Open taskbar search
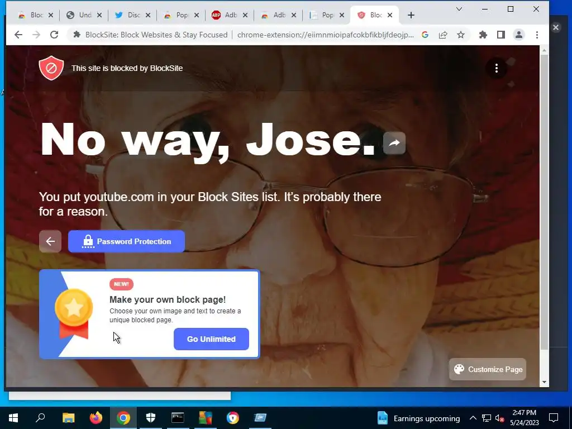The height and width of the screenshot is (429, 572). pyautogui.click(x=40, y=418)
